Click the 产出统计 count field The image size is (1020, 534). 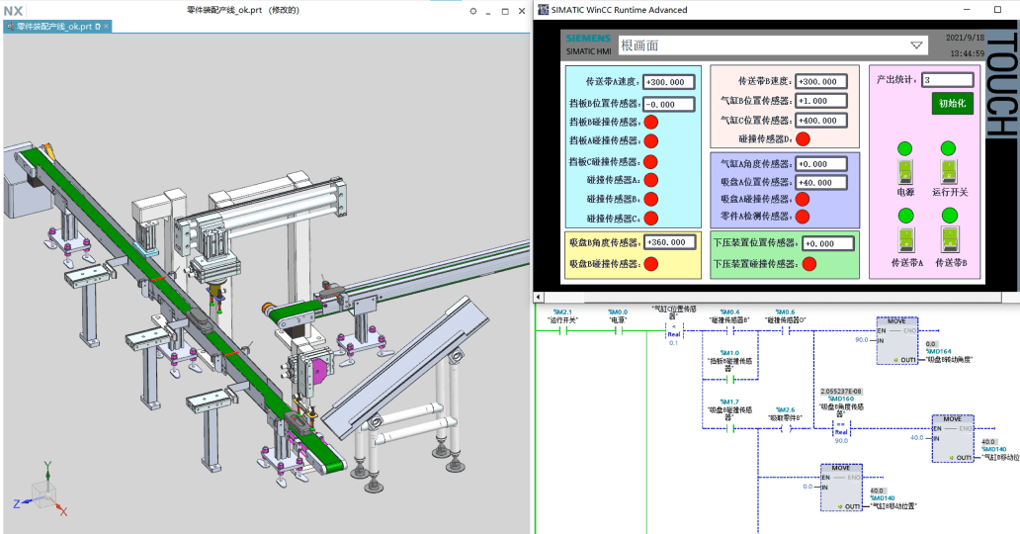click(x=948, y=79)
